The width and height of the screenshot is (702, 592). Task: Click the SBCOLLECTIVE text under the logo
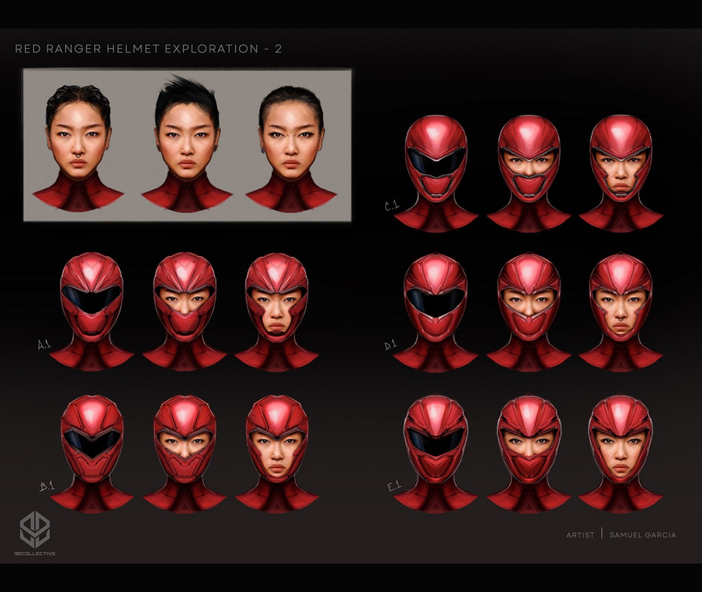point(35,554)
